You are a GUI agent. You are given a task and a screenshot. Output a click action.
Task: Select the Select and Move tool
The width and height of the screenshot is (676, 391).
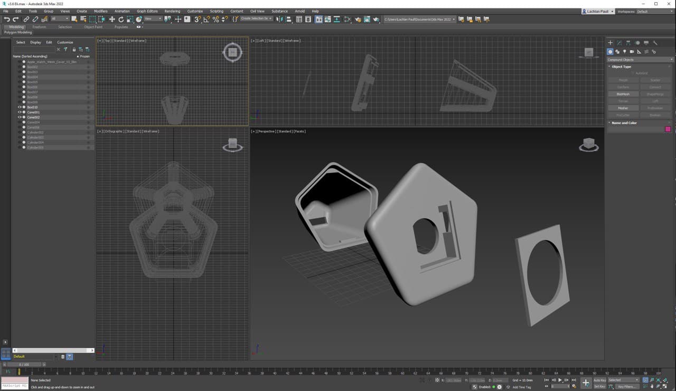click(x=112, y=19)
